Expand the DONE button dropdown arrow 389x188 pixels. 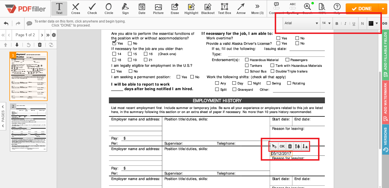point(382,9)
